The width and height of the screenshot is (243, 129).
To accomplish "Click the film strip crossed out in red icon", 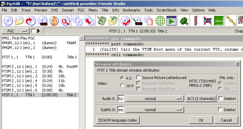I will [207, 21].
